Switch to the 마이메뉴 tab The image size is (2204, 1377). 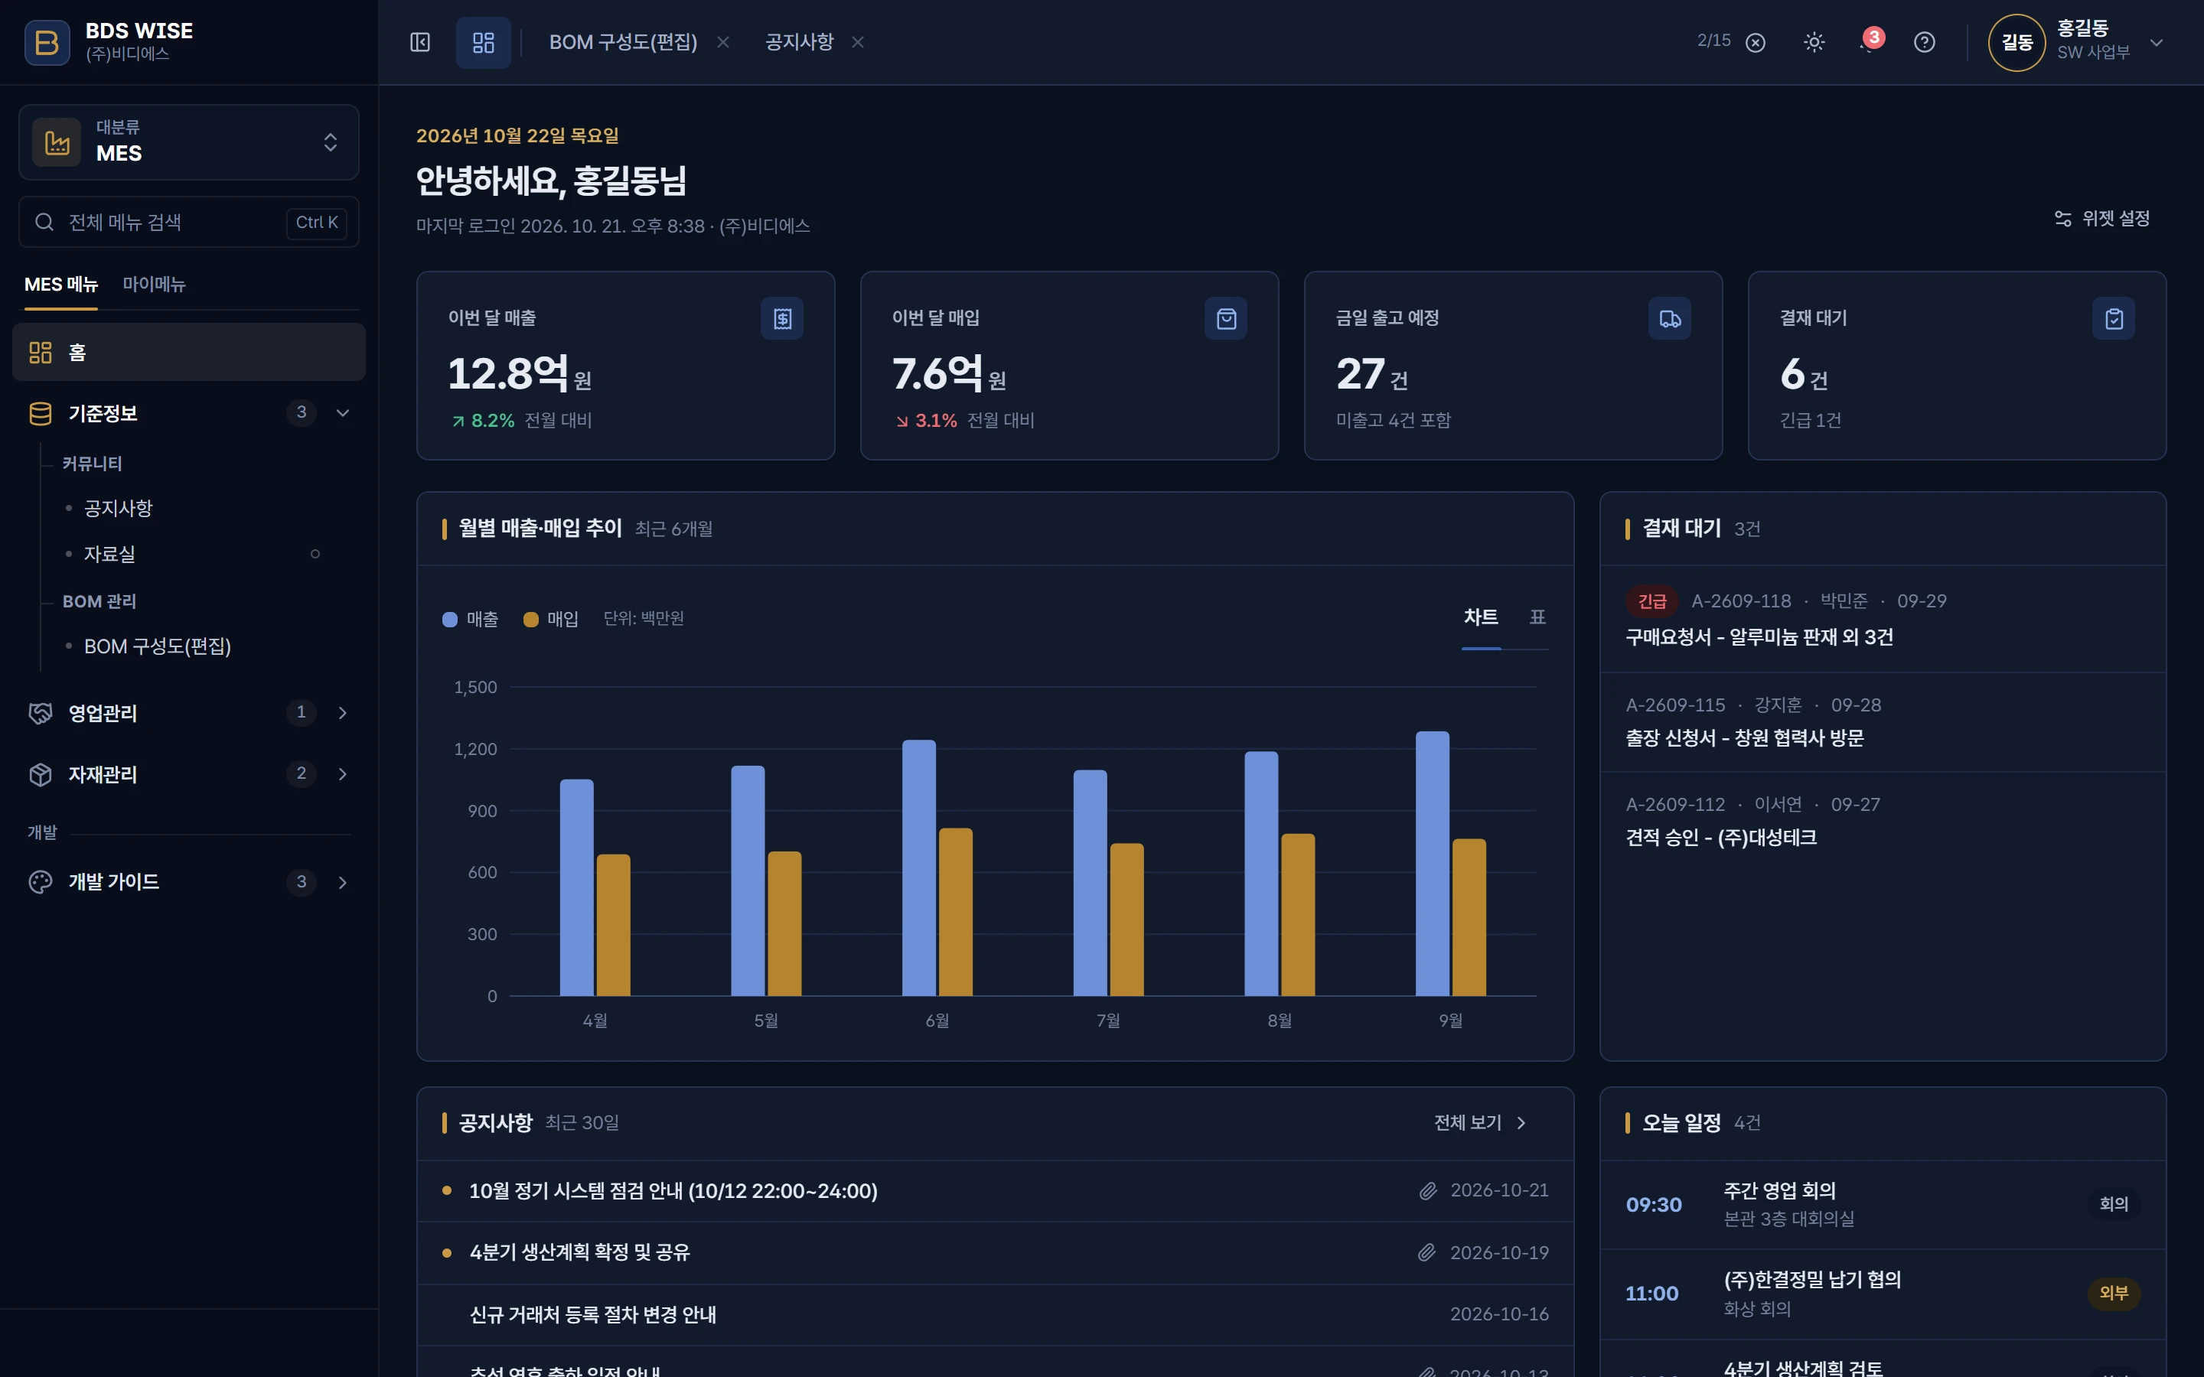click(154, 284)
